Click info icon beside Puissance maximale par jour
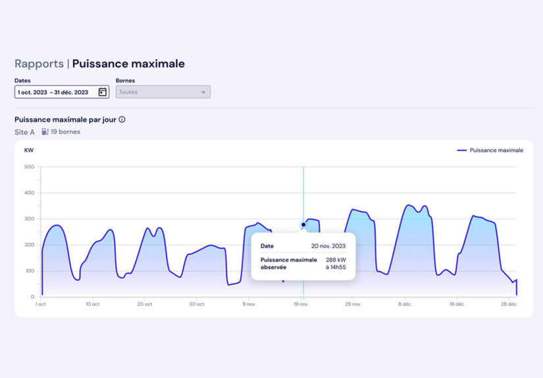 [x=122, y=120]
